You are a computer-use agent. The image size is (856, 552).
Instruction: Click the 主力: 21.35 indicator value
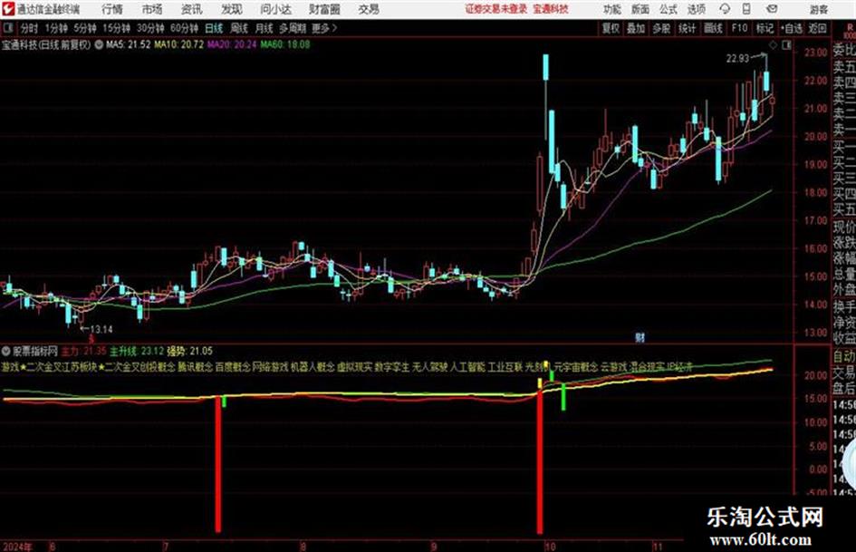click(83, 351)
